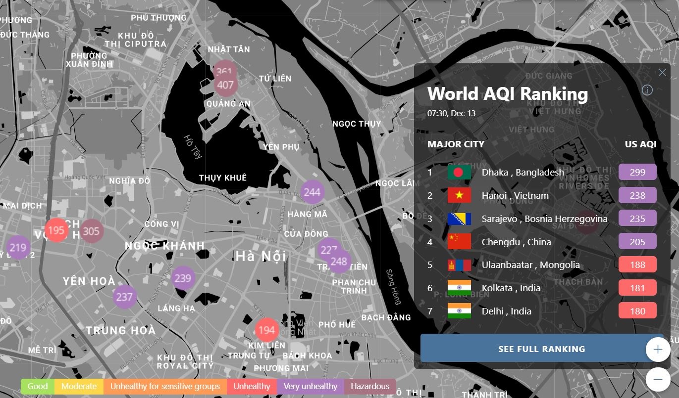
Task: Click the Good legend color label
Action: click(x=38, y=386)
